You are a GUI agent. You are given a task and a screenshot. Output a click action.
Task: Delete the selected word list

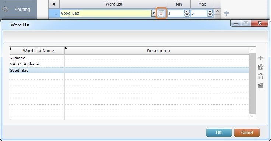click(260, 76)
